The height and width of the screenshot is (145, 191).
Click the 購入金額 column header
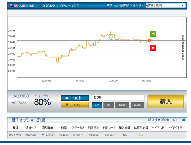tap(125, 128)
